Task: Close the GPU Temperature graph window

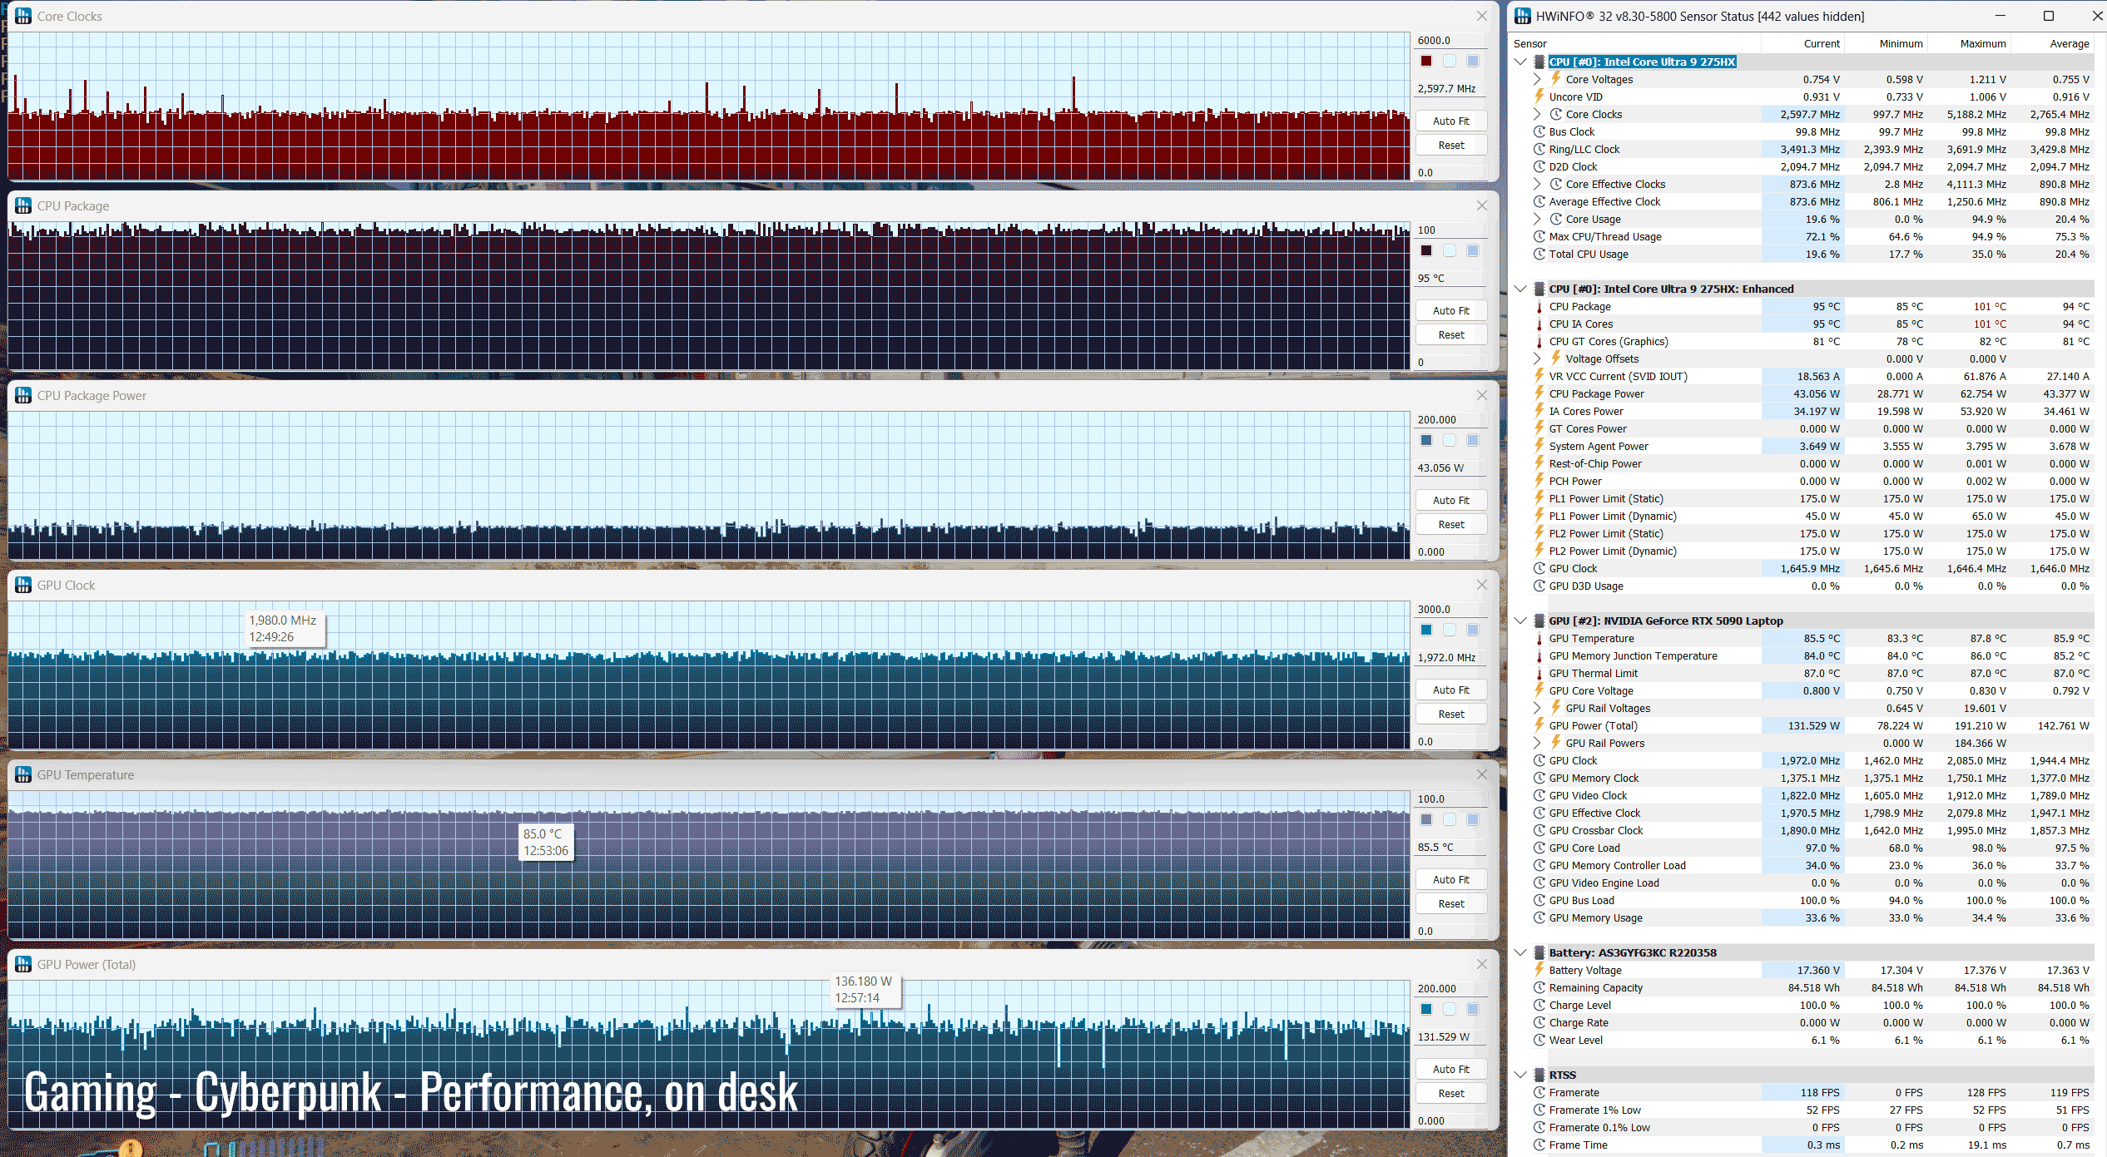Action: (1481, 774)
